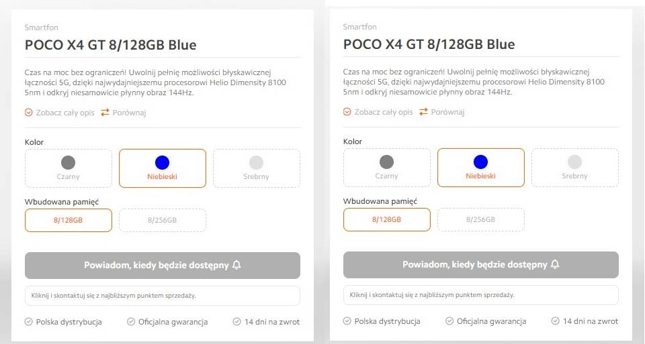Select Czarny color option in left panel
Image resolution: width=645 pixels, height=344 pixels.
69,168
